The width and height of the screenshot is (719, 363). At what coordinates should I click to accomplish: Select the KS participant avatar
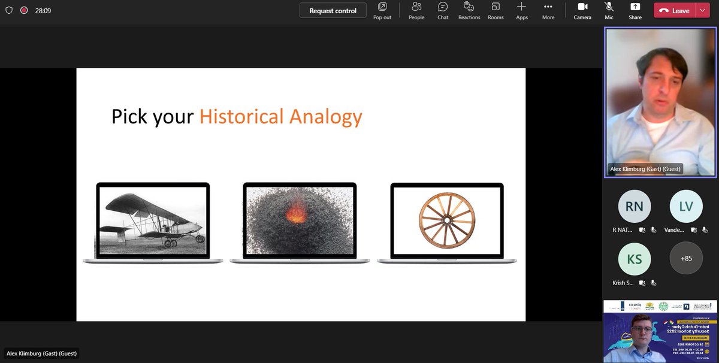[x=634, y=258]
